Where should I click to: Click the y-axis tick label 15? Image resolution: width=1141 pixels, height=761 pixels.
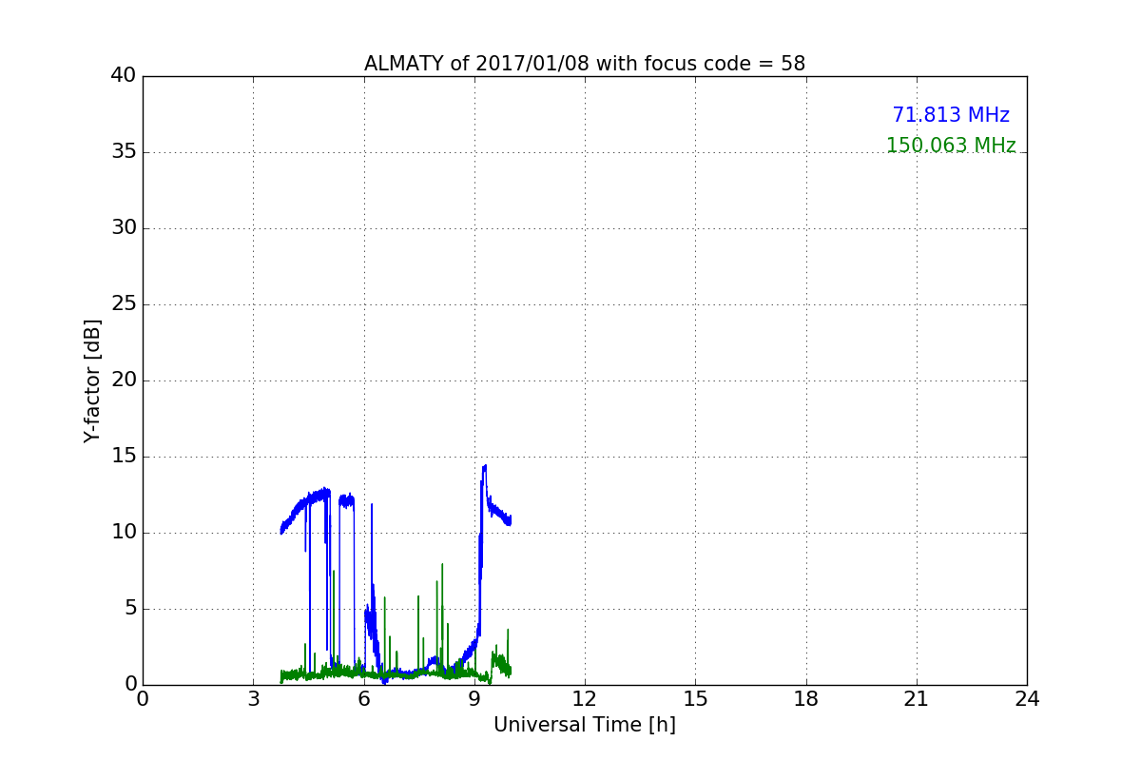tap(124, 457)
